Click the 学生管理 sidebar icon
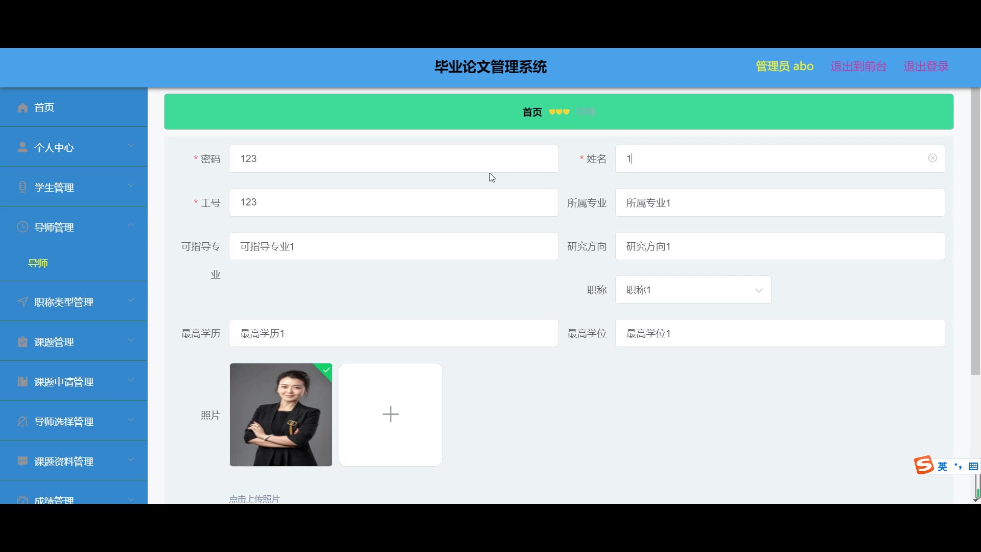981x552 pixels. (x=22, y=187)
